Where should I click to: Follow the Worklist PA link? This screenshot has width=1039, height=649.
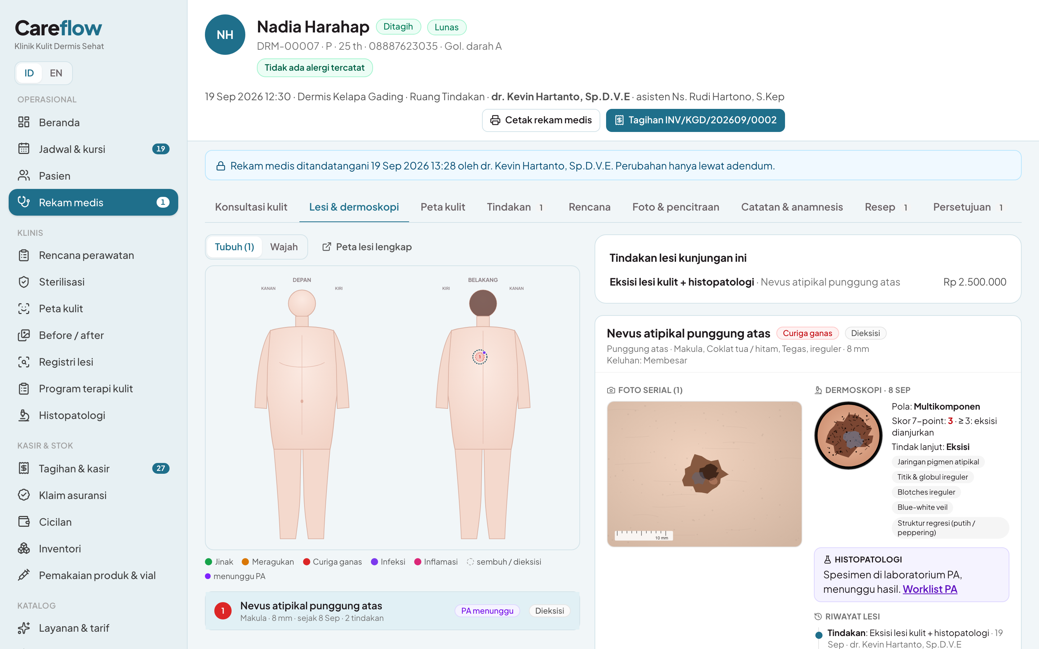[x=930, y=589]
